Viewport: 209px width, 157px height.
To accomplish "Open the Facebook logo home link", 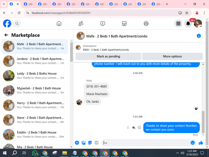I will 7,23.
